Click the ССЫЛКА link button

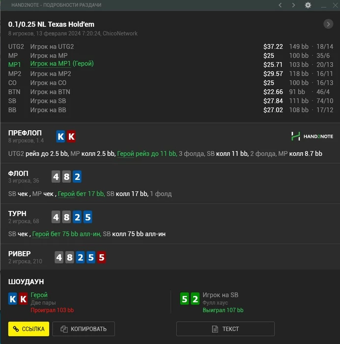click(x=28, y=329)
